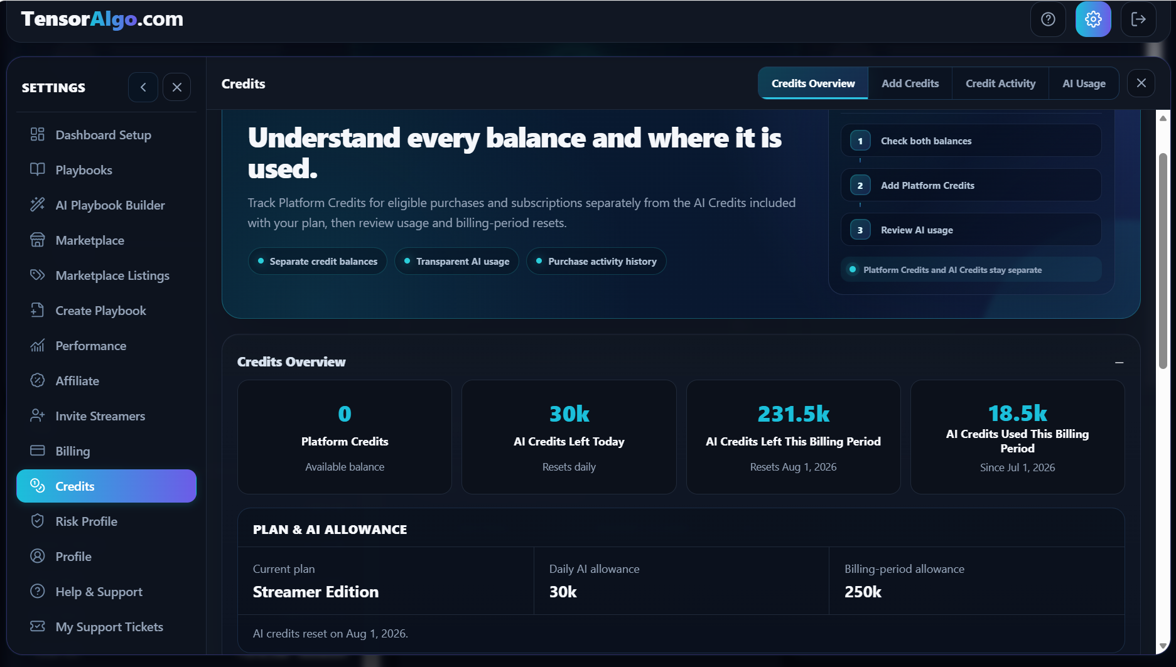
Task: Click the vertical scrollbar thumb
Action: (1163, 260)
